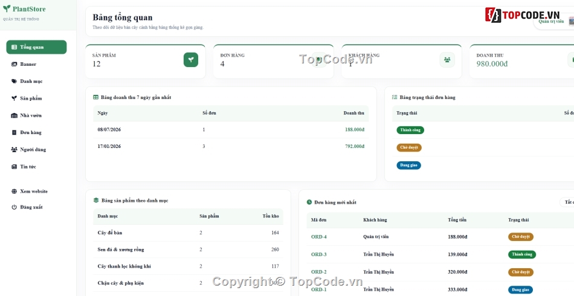The image size is (574, 296).
Task: Click the table icon beside Bảng doanh thu
Action: (x=96, y=97)
